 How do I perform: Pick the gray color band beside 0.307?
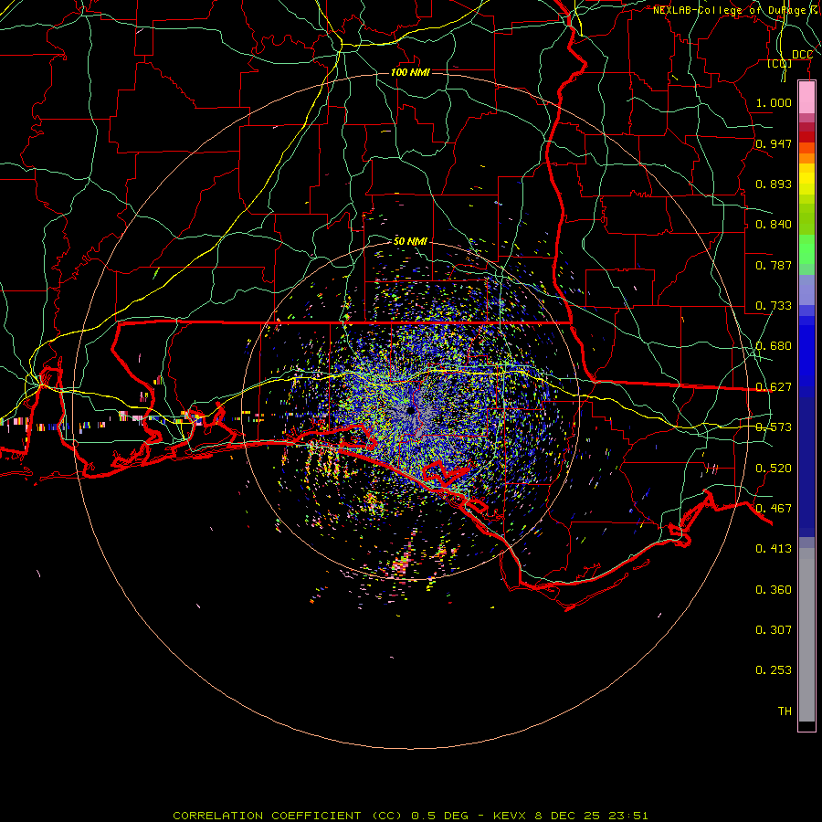(x=806, y=635)
